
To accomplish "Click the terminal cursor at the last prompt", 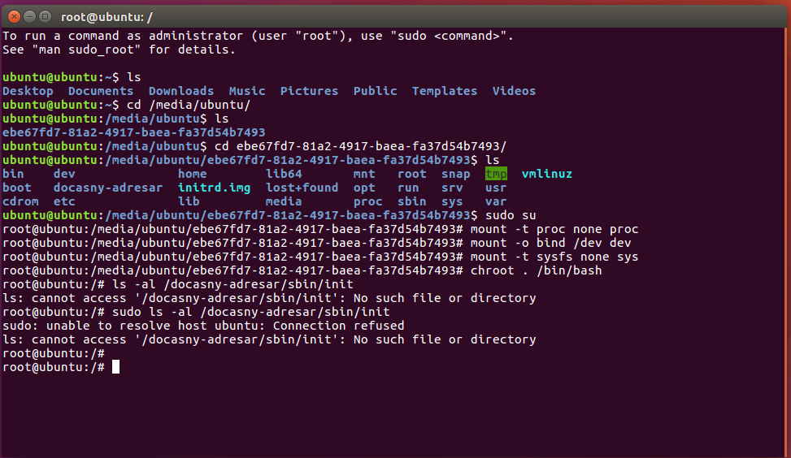I will click(x=115, y=367).
